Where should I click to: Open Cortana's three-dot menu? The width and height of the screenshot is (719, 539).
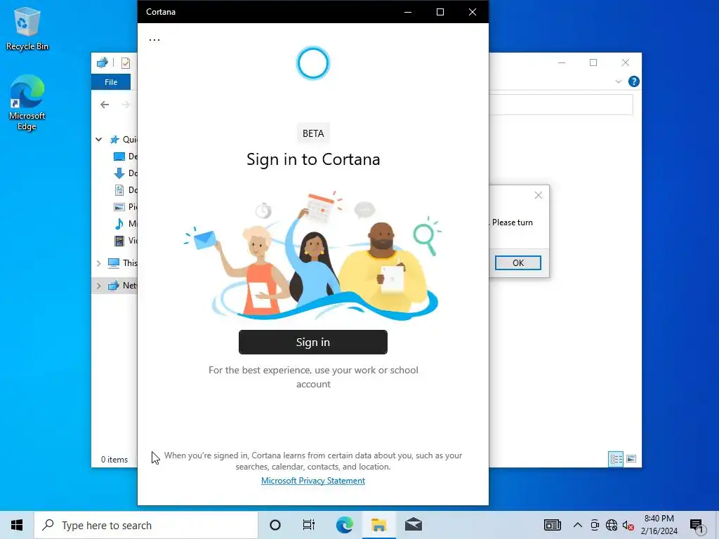(154, 40)
